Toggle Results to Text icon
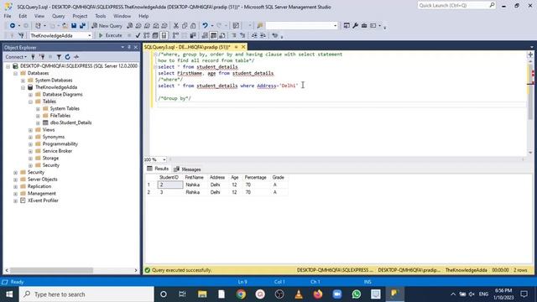The image size is (537, 302). click(205, 35)
